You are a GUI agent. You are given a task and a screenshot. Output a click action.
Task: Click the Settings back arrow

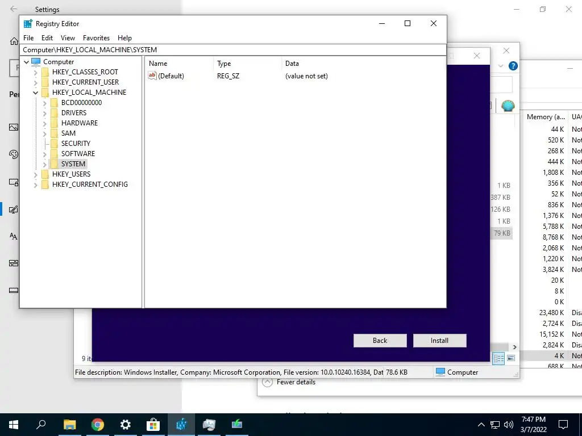[x=14, y=9]
